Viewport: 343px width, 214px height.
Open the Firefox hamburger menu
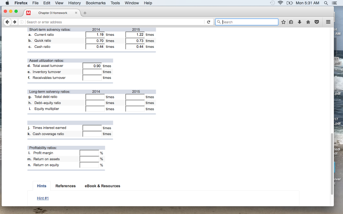point(328,22)
